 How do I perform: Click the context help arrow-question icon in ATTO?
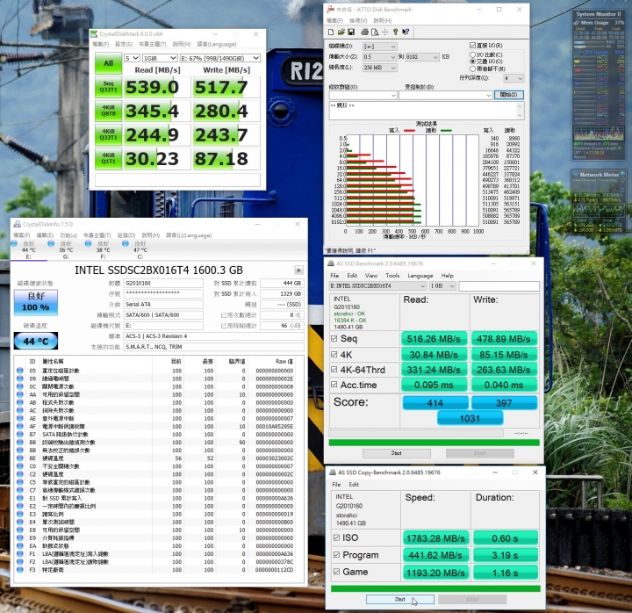click(406, 32)
